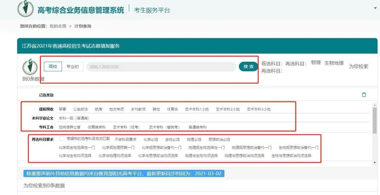Click the system logo in the header
Viewport: 380px width, 195px height.
(x=26, y=9)
